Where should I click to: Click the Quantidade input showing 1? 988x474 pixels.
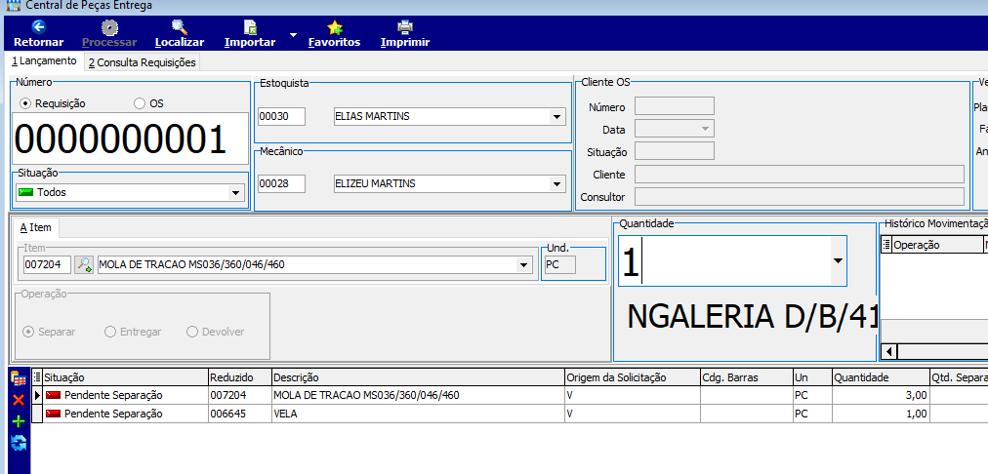click(x=724, y=260)
